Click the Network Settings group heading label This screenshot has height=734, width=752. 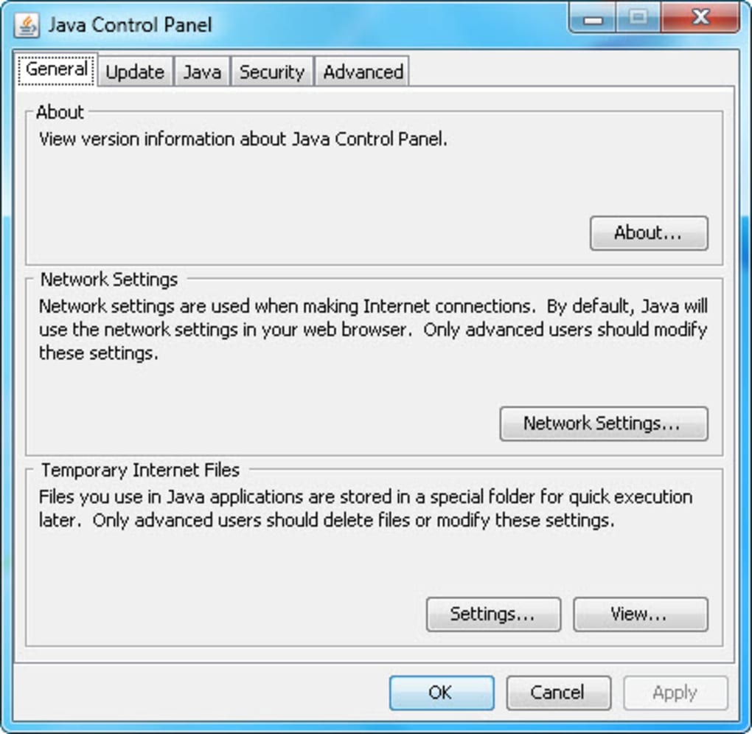109,279
